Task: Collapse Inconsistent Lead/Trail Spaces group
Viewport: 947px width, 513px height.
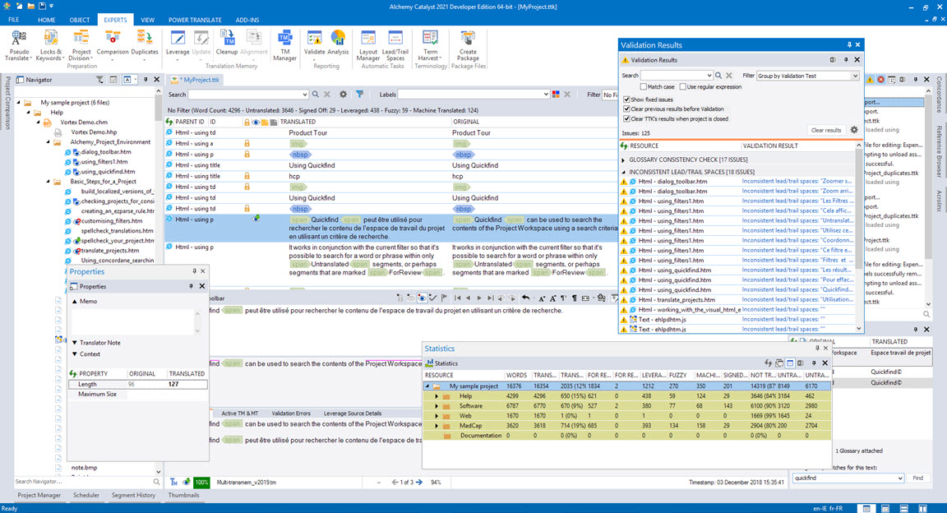Action: coord(624,172)
